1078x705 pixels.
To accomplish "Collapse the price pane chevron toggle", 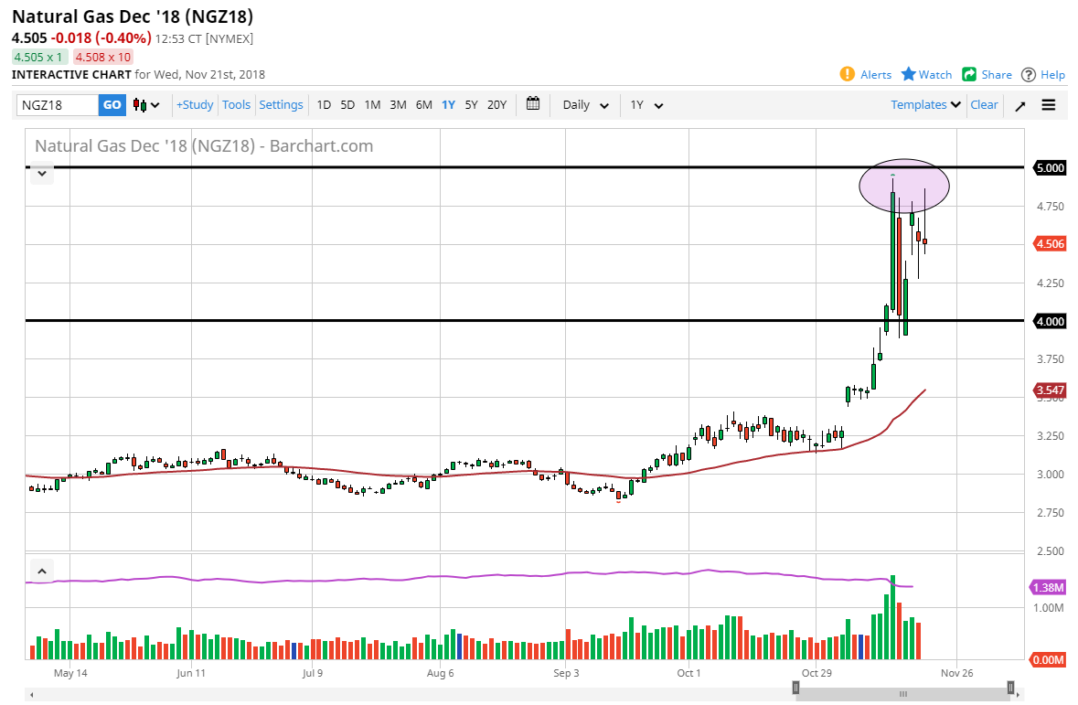I will click(41, 172).
